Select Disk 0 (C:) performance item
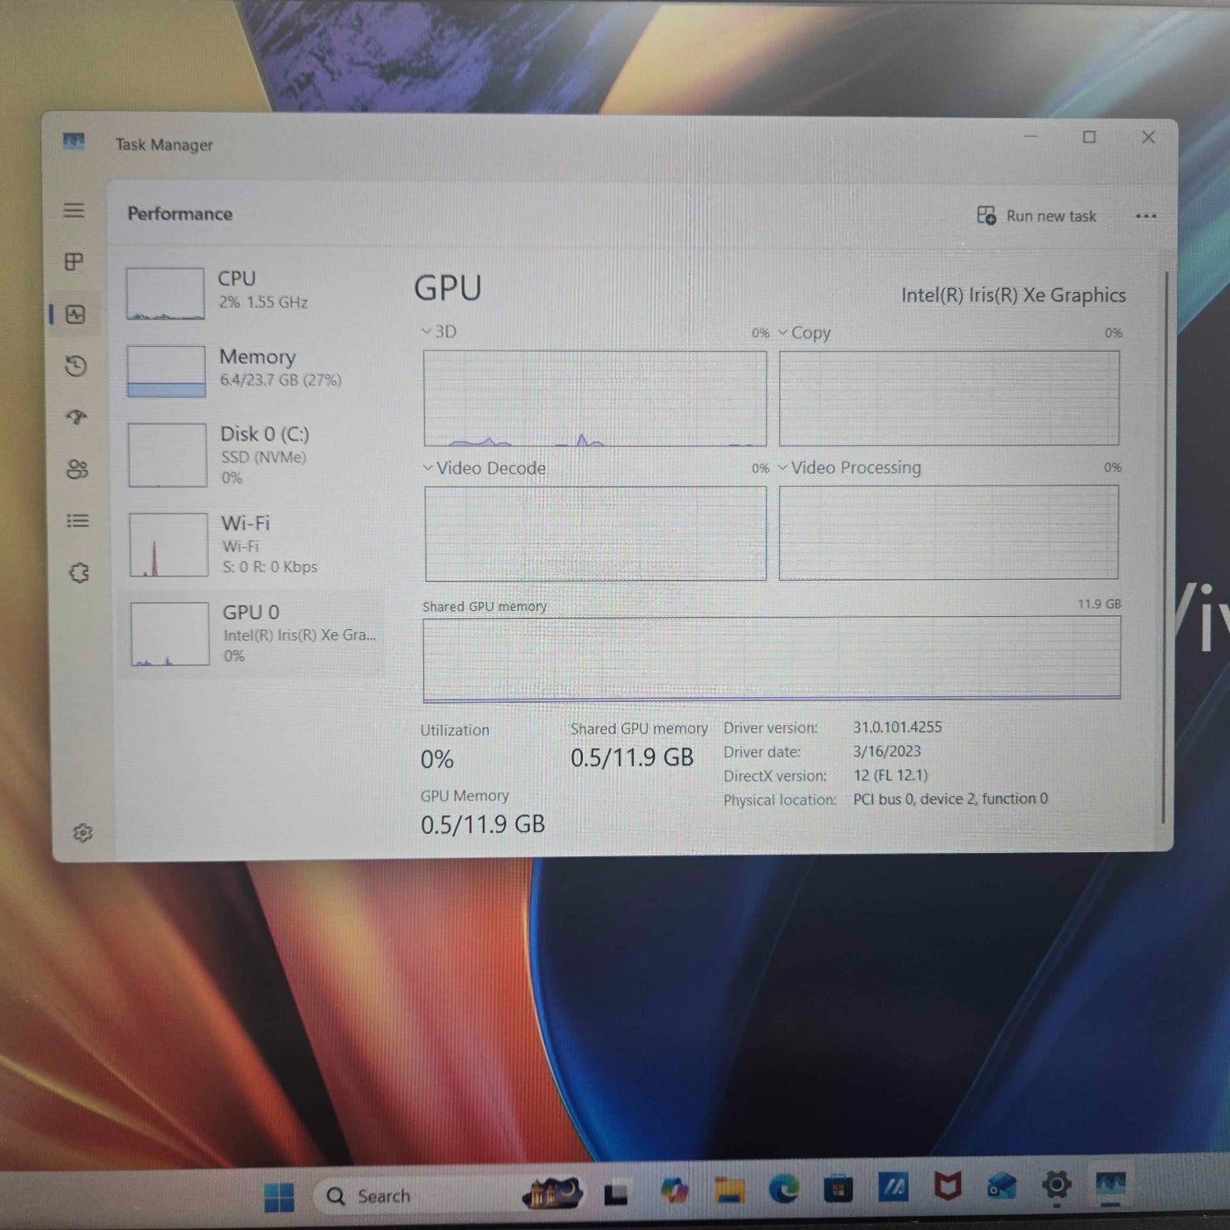1230x1230 pixels. pos(250,454)
